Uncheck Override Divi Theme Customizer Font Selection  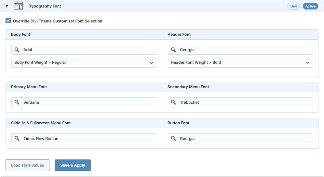8,21
